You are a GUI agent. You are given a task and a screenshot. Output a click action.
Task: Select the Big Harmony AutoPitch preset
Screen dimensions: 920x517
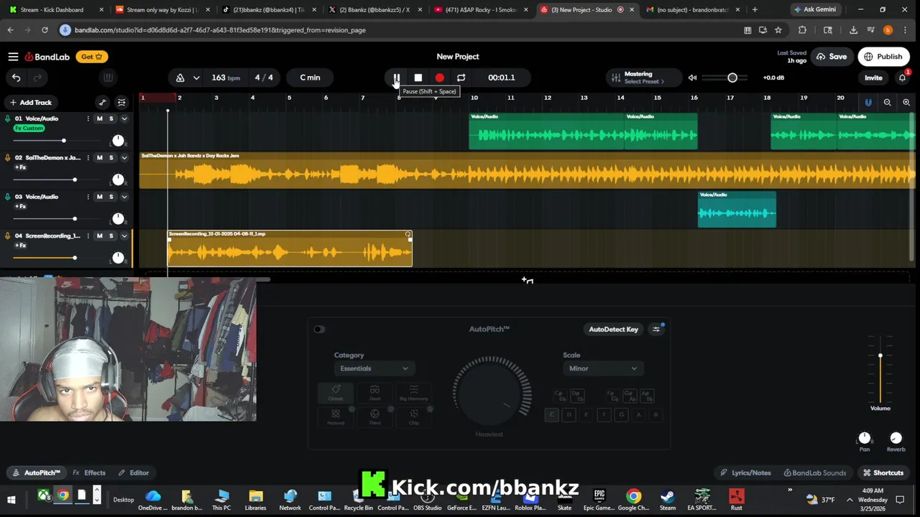click(x=413, y=393)
